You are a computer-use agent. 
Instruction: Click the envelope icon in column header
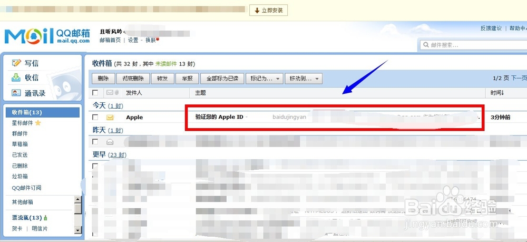110,92
